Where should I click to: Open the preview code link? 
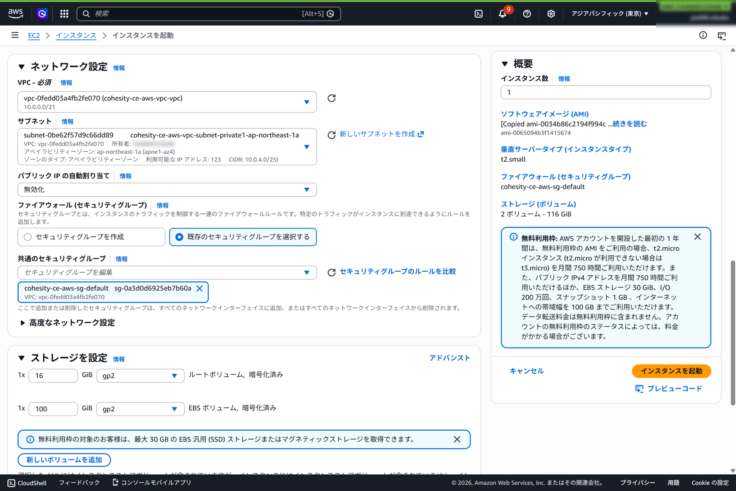tap(669, 388)
